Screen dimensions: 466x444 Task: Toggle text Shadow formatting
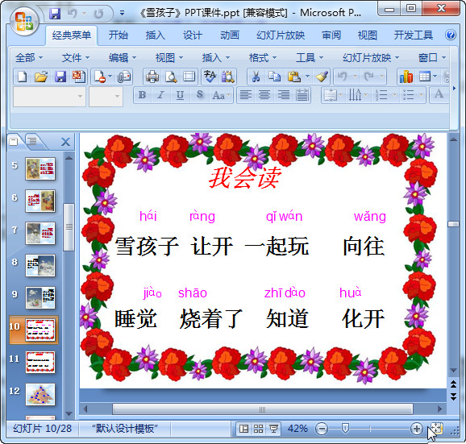coord(200,95)
